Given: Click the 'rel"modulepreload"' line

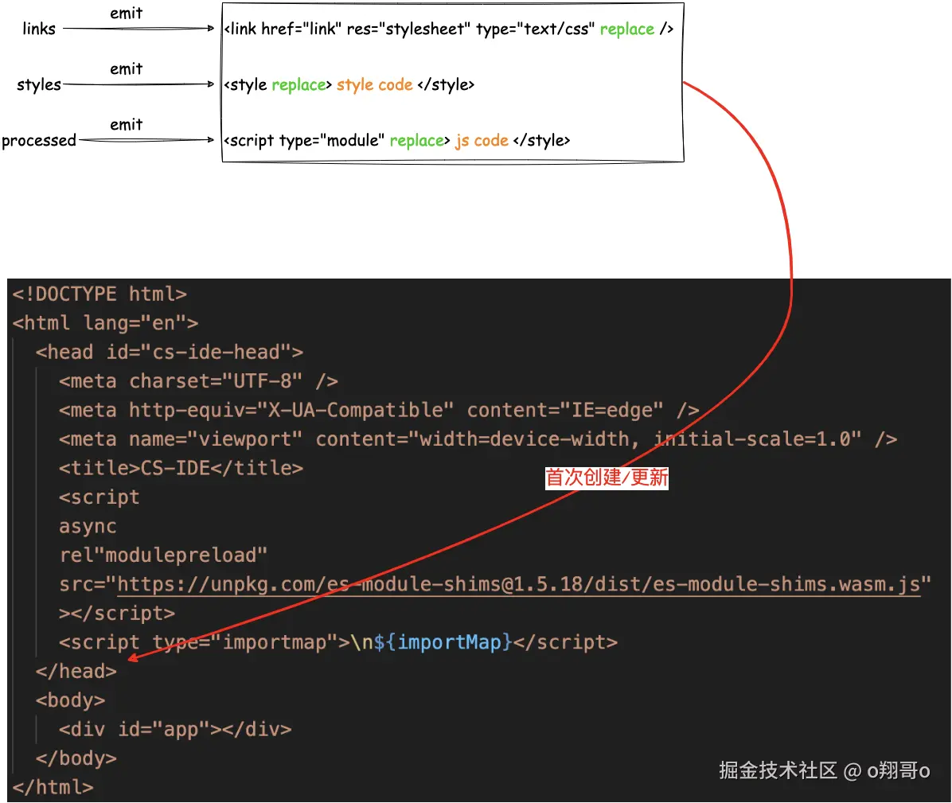Looking at the screenshot, I should coord(163,555).
